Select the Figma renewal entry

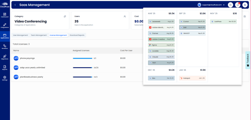[x=161, y=45]
